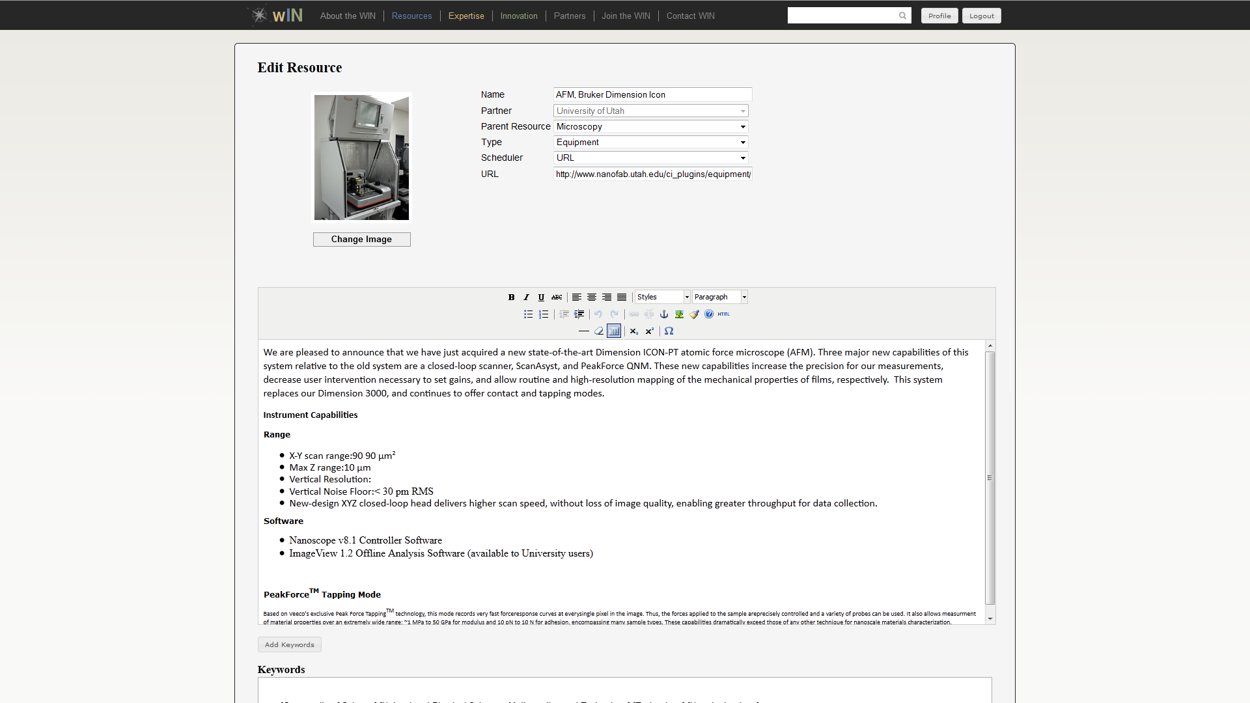
Task: Click the redo arrow
Action: coord(614,314)
